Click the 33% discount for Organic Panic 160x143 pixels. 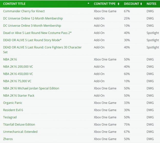pos(127,103)
